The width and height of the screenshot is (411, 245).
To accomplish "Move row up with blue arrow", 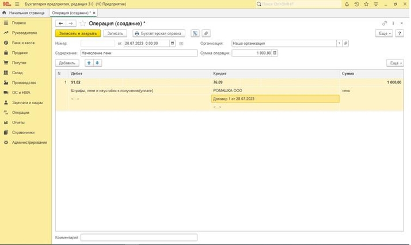I will (x=89, y=63).
